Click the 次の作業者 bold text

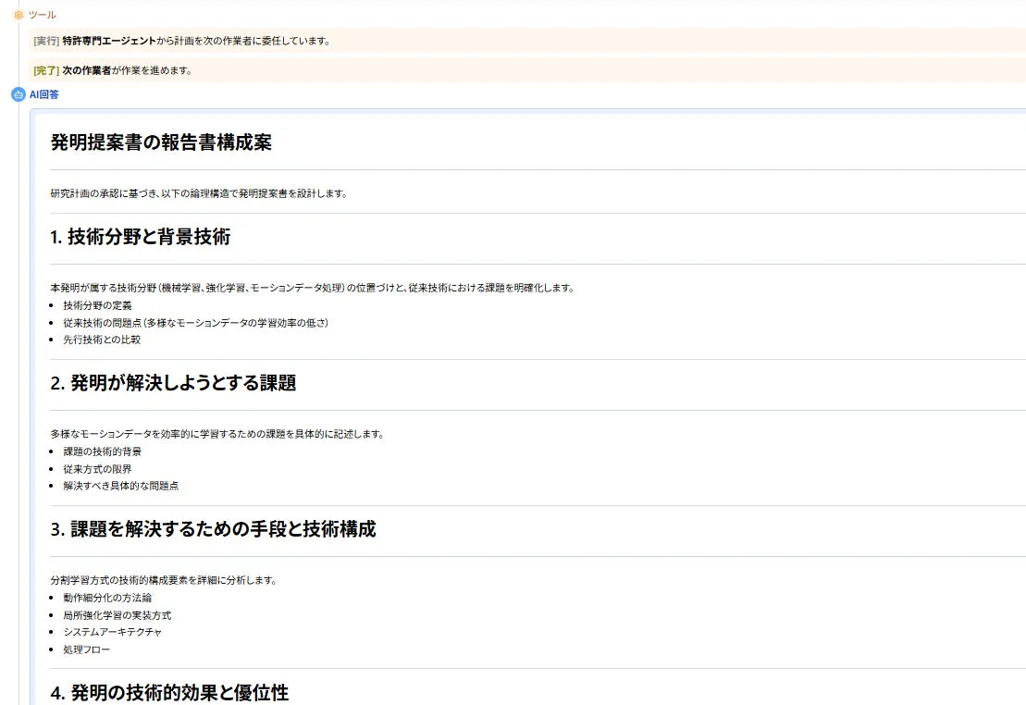pos(88,68)
